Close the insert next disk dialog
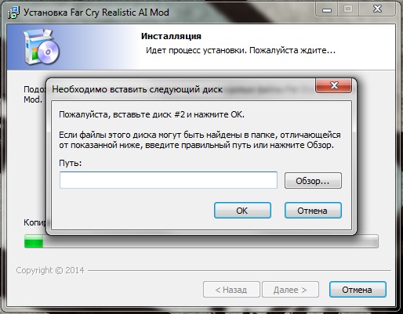 coord(334,85)
